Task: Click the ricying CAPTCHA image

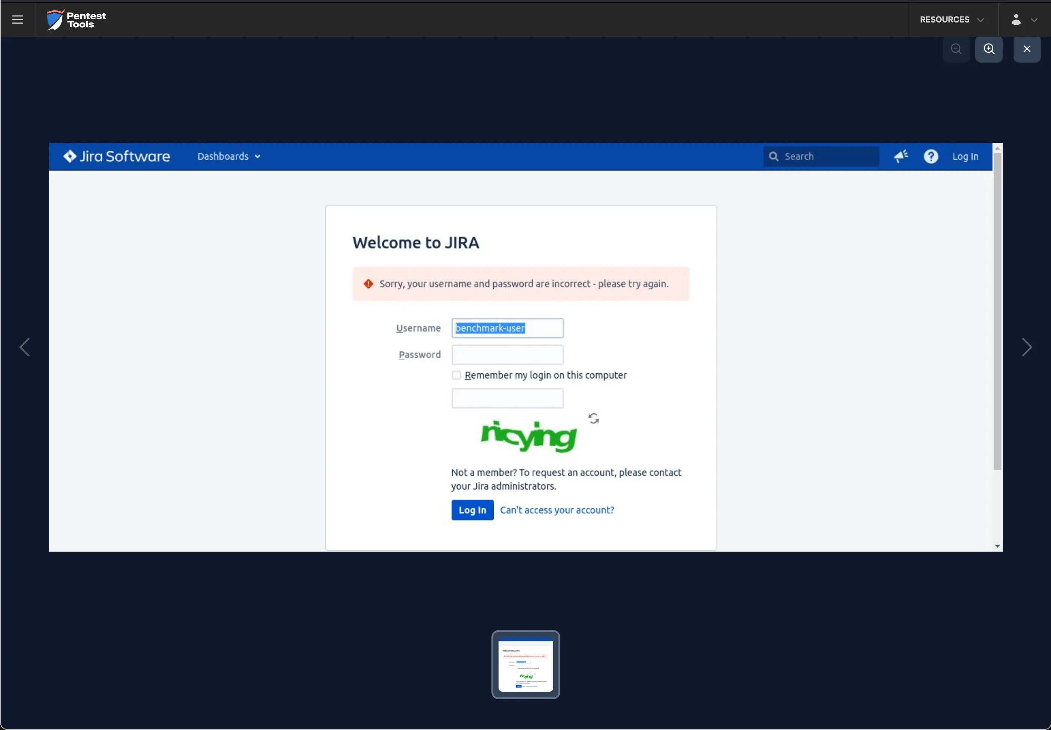Action: coord(528,436)
